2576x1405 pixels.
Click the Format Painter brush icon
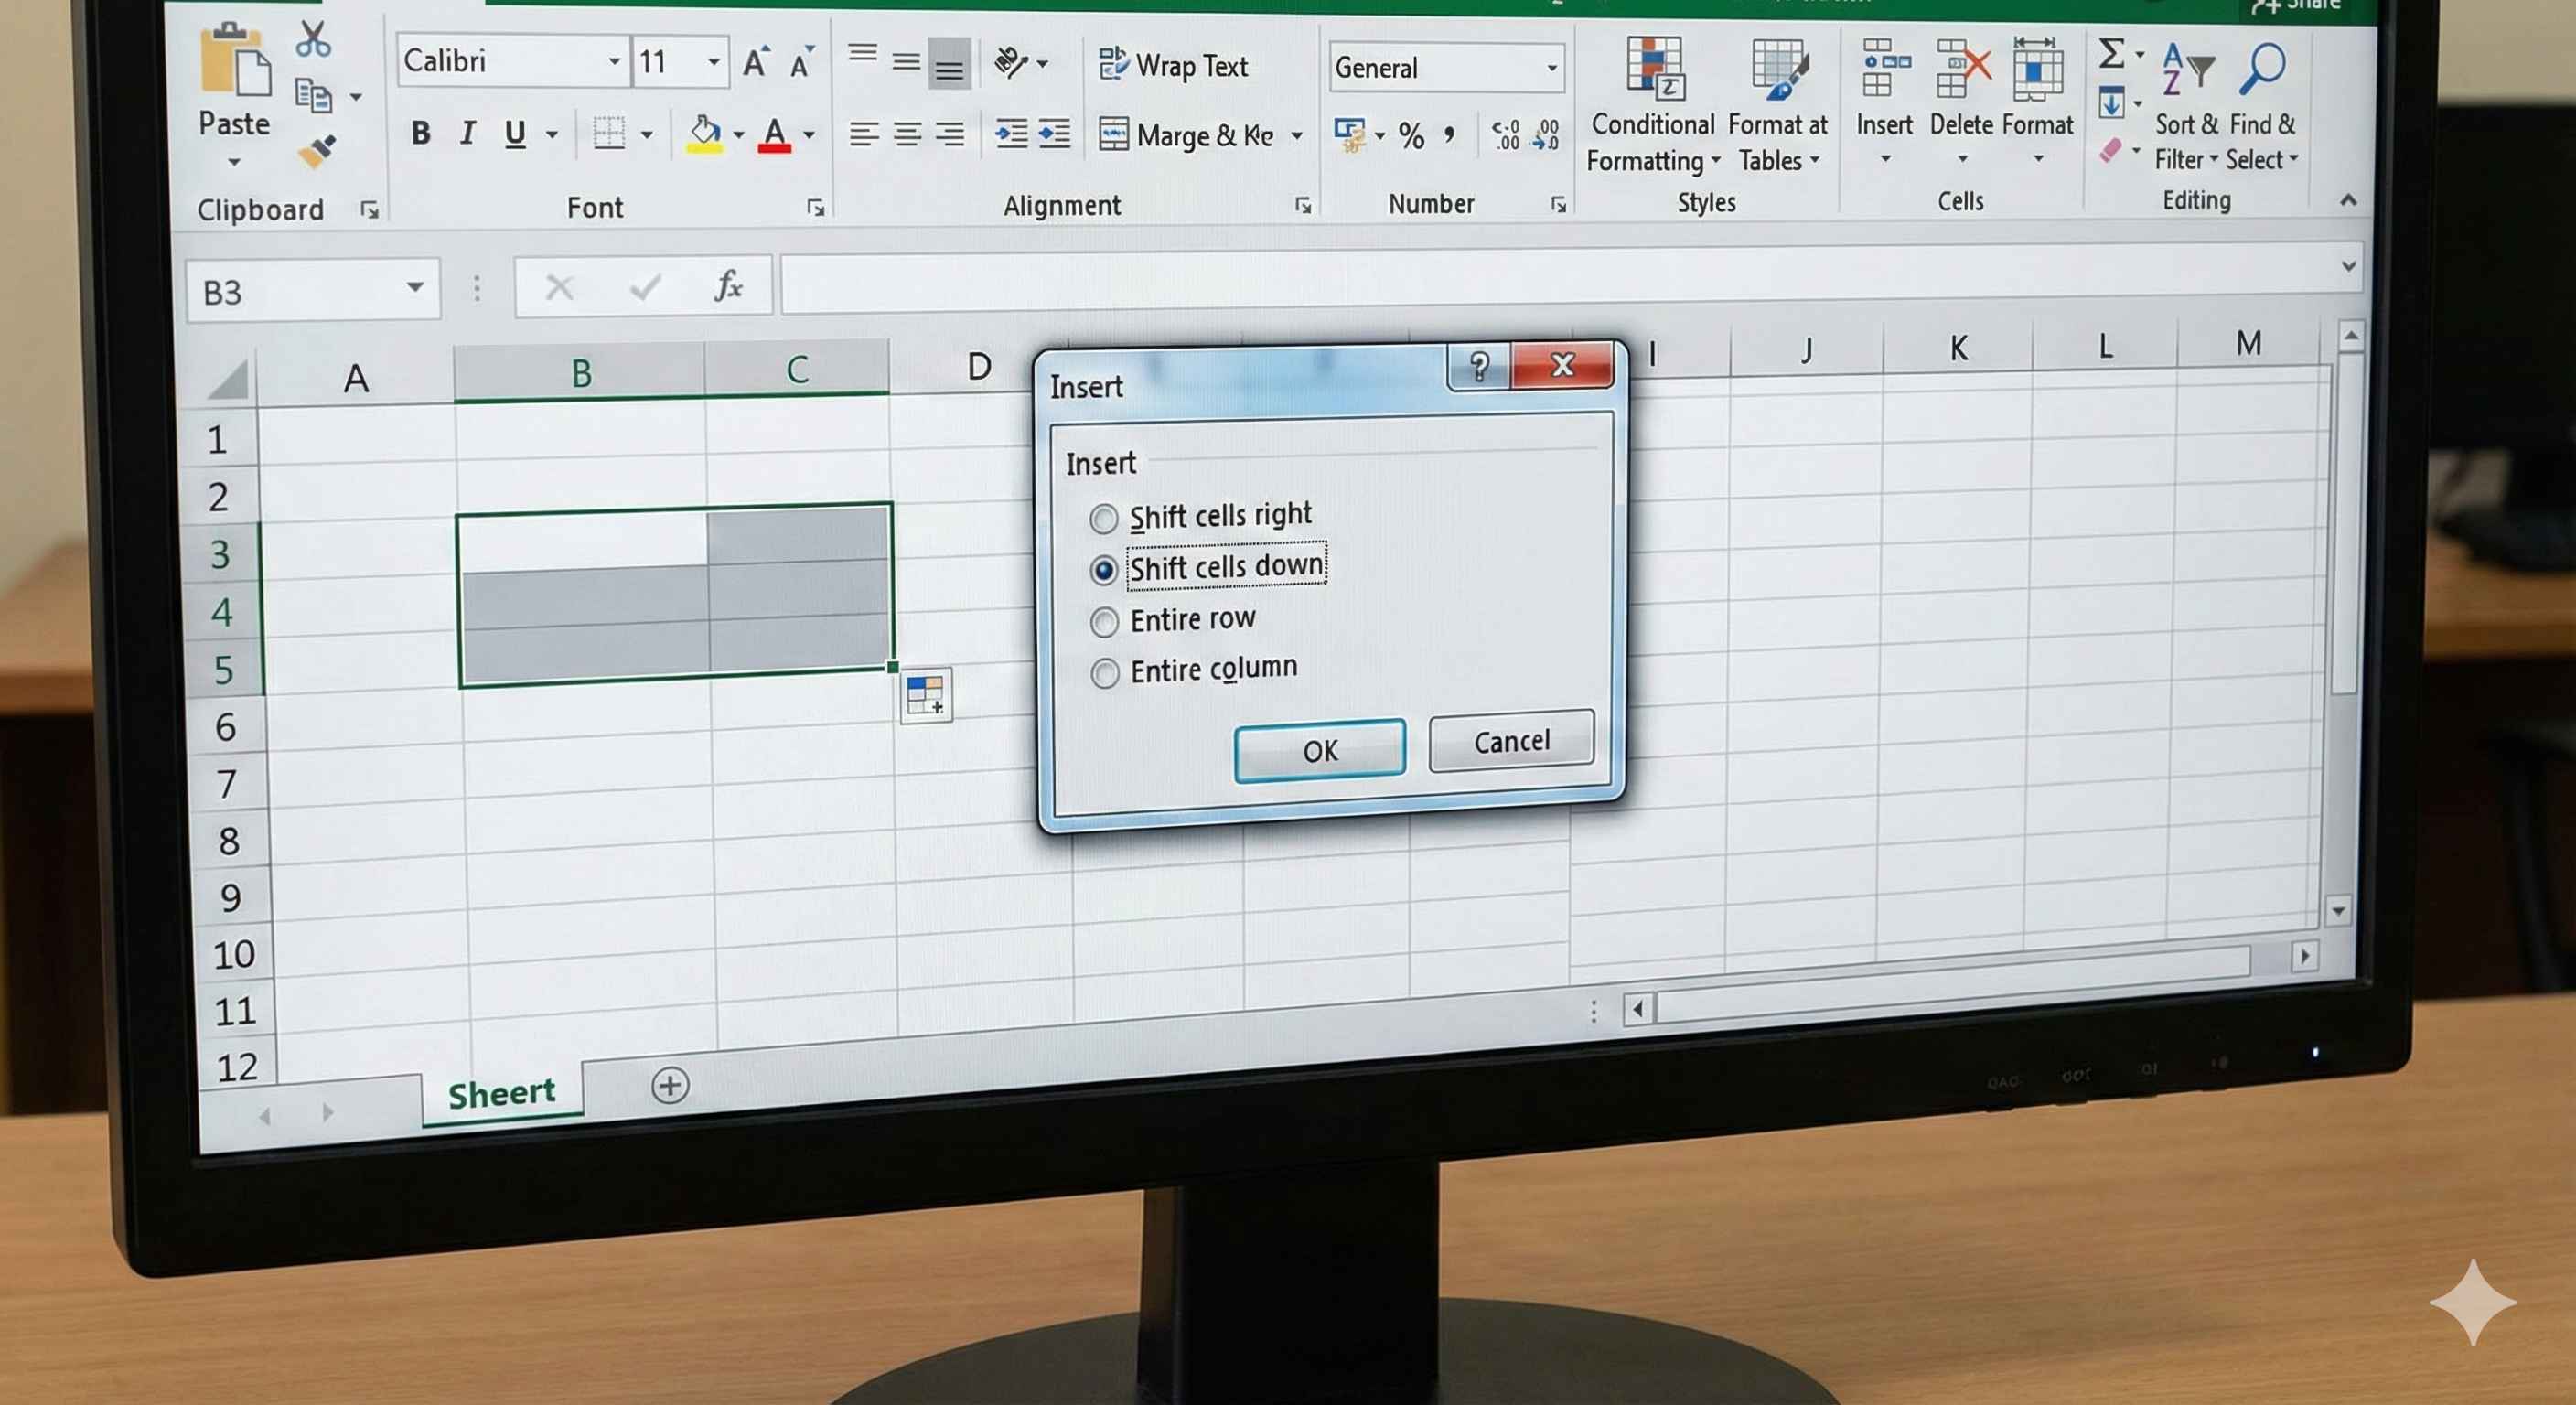click(x=318, y=152)
